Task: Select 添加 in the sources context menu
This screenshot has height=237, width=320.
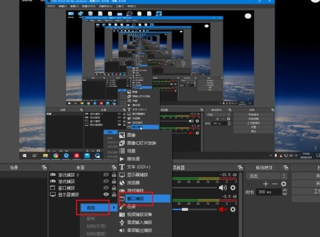Action: pyautogui.click(x=99, y=208)
